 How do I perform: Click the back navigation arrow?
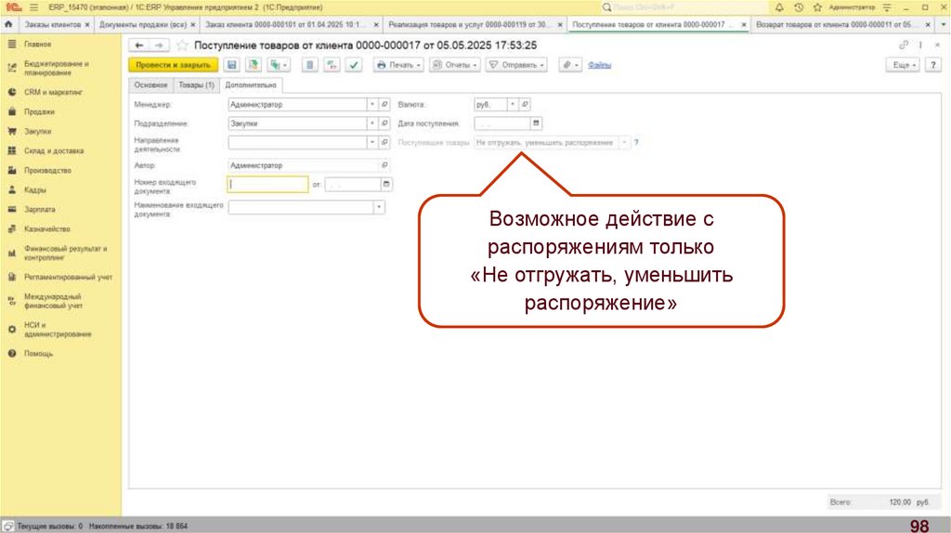click(139, 45)
